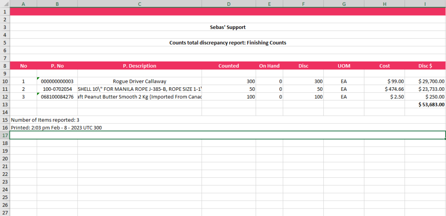446x216 pixels.
Task: Select column B header
Action: coord(57,4)
